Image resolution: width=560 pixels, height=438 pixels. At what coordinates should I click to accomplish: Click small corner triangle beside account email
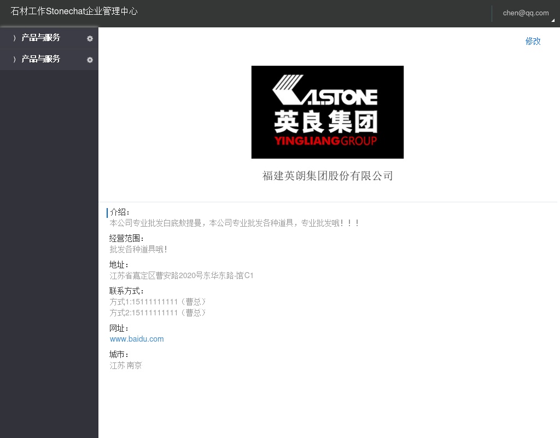click(x=552, y=20)
